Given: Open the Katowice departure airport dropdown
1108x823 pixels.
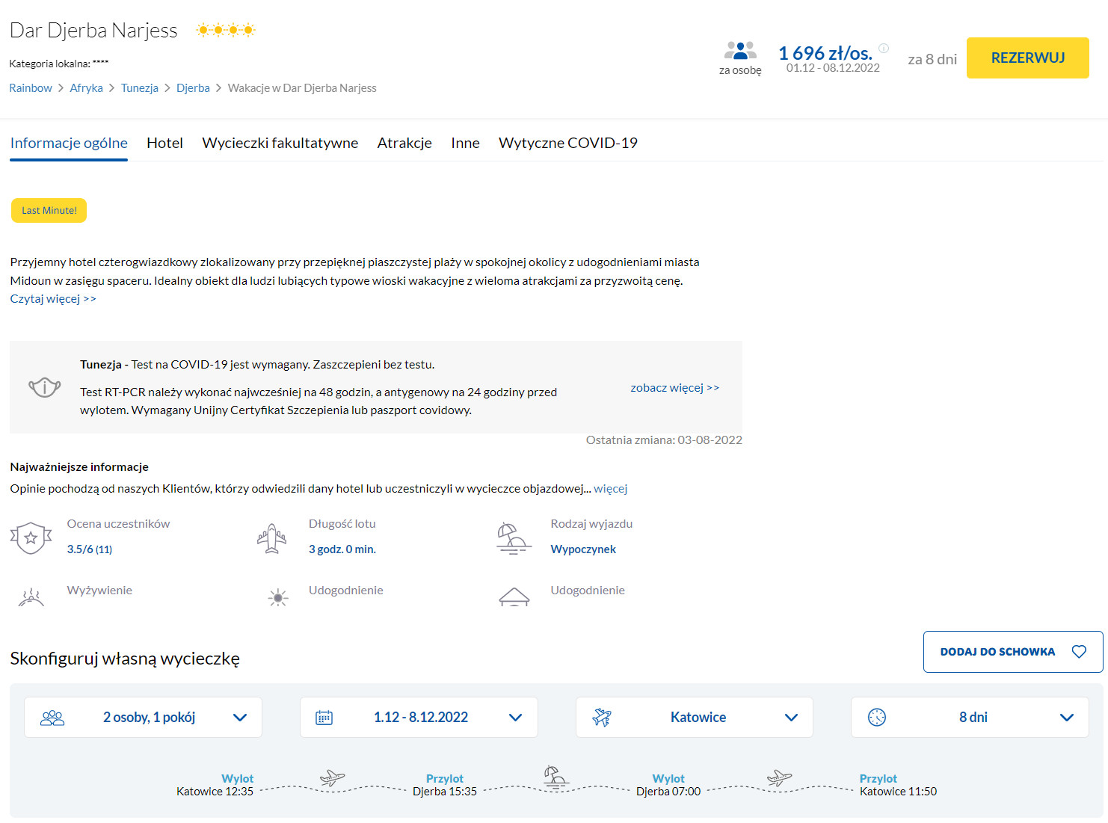Looking at the screenshot, I should 695,718.
